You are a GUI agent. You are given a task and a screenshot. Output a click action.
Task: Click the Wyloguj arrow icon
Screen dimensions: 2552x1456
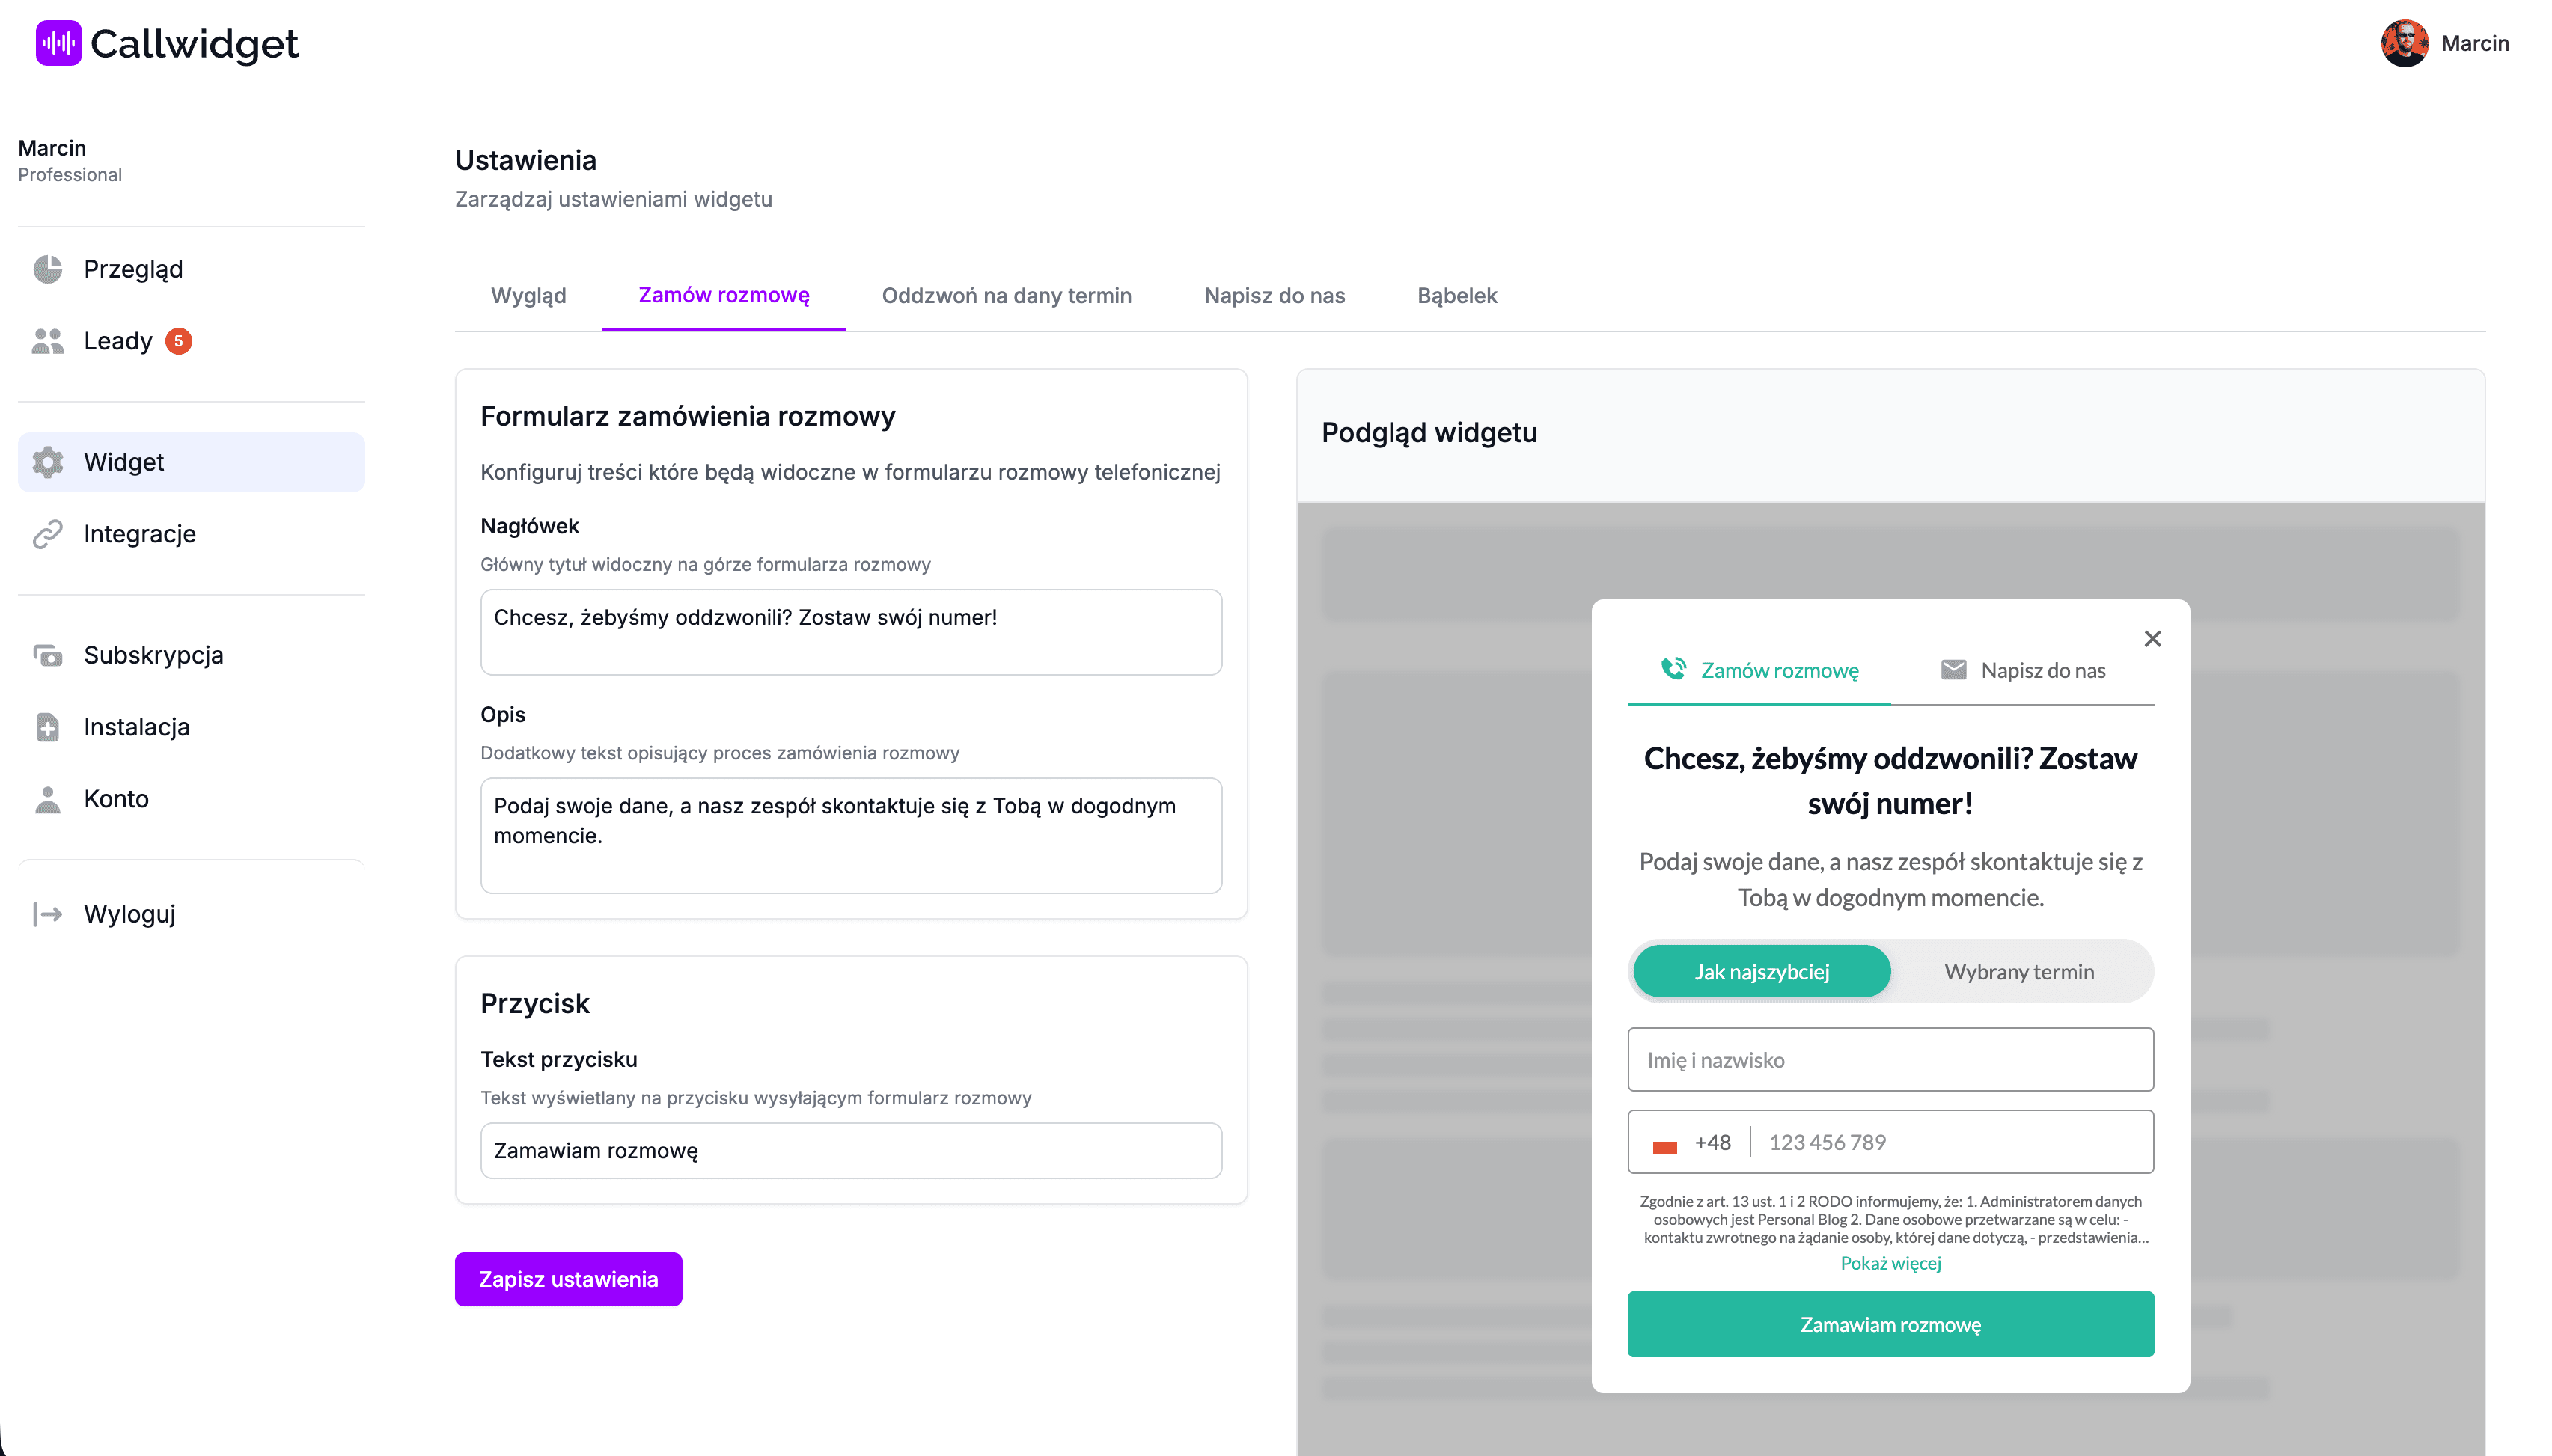coord(47,914)
